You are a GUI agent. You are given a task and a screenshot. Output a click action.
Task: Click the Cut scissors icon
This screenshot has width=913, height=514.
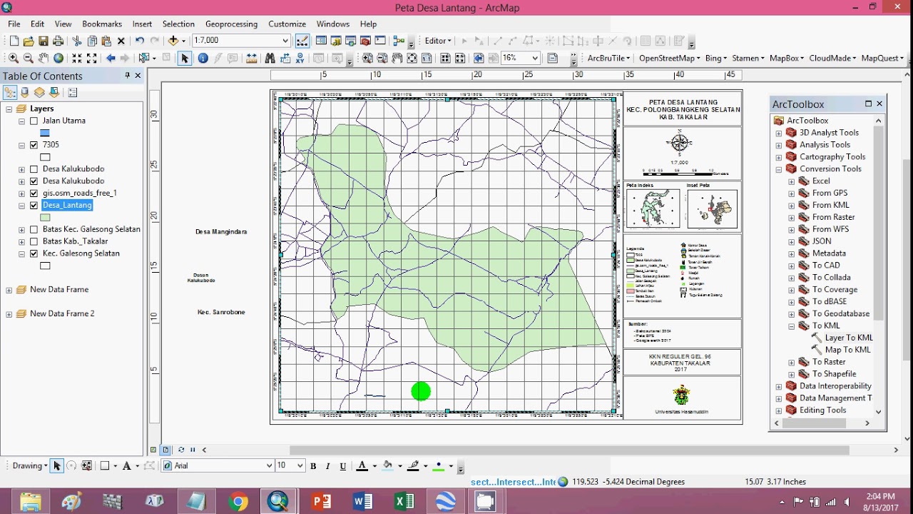click(77, 41)
